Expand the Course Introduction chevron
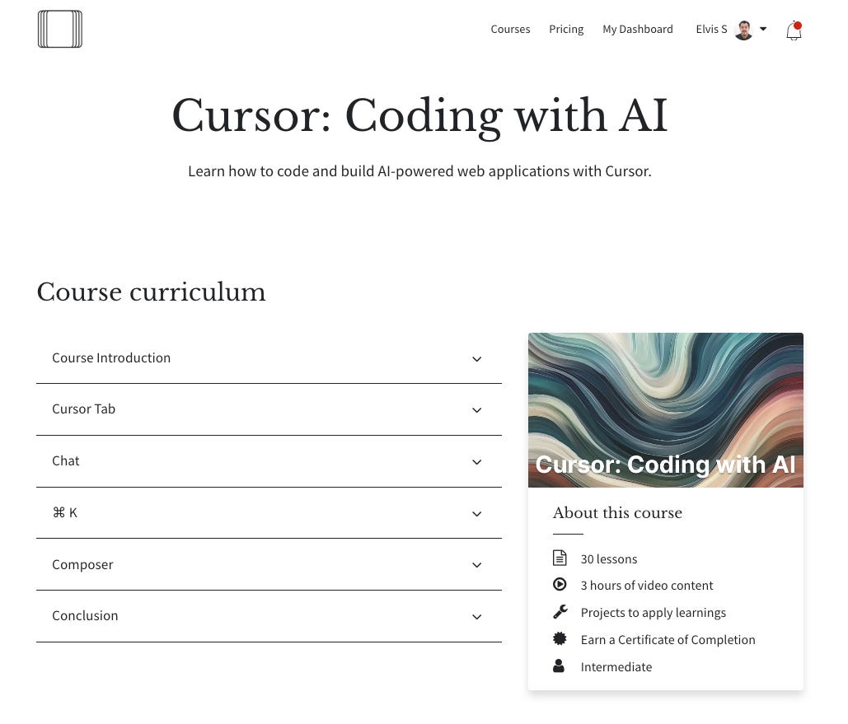 pyautogui.click(x=477, y=359)
